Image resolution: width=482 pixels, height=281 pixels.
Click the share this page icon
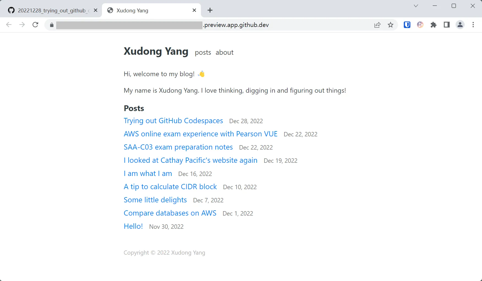pyautogui.click(x=377, y=25)
